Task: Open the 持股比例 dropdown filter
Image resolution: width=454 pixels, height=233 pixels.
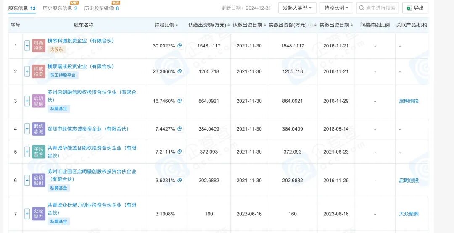Action: (x=336, y=8)
